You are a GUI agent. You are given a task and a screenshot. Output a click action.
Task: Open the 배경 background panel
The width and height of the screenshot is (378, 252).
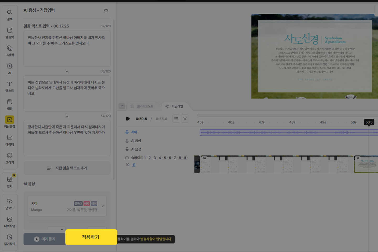pos(10,104)
